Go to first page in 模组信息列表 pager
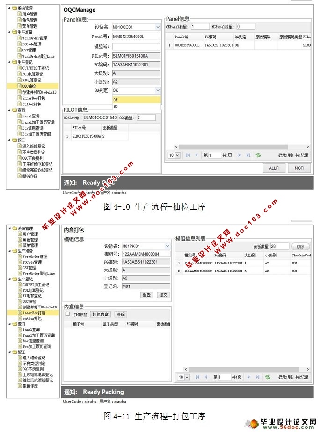The height and width of the screenshot is (432, 321). [x=197, y=377]
